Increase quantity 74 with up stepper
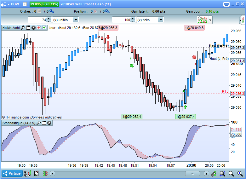This screenshot has width=246, height=179. (49, 19)
